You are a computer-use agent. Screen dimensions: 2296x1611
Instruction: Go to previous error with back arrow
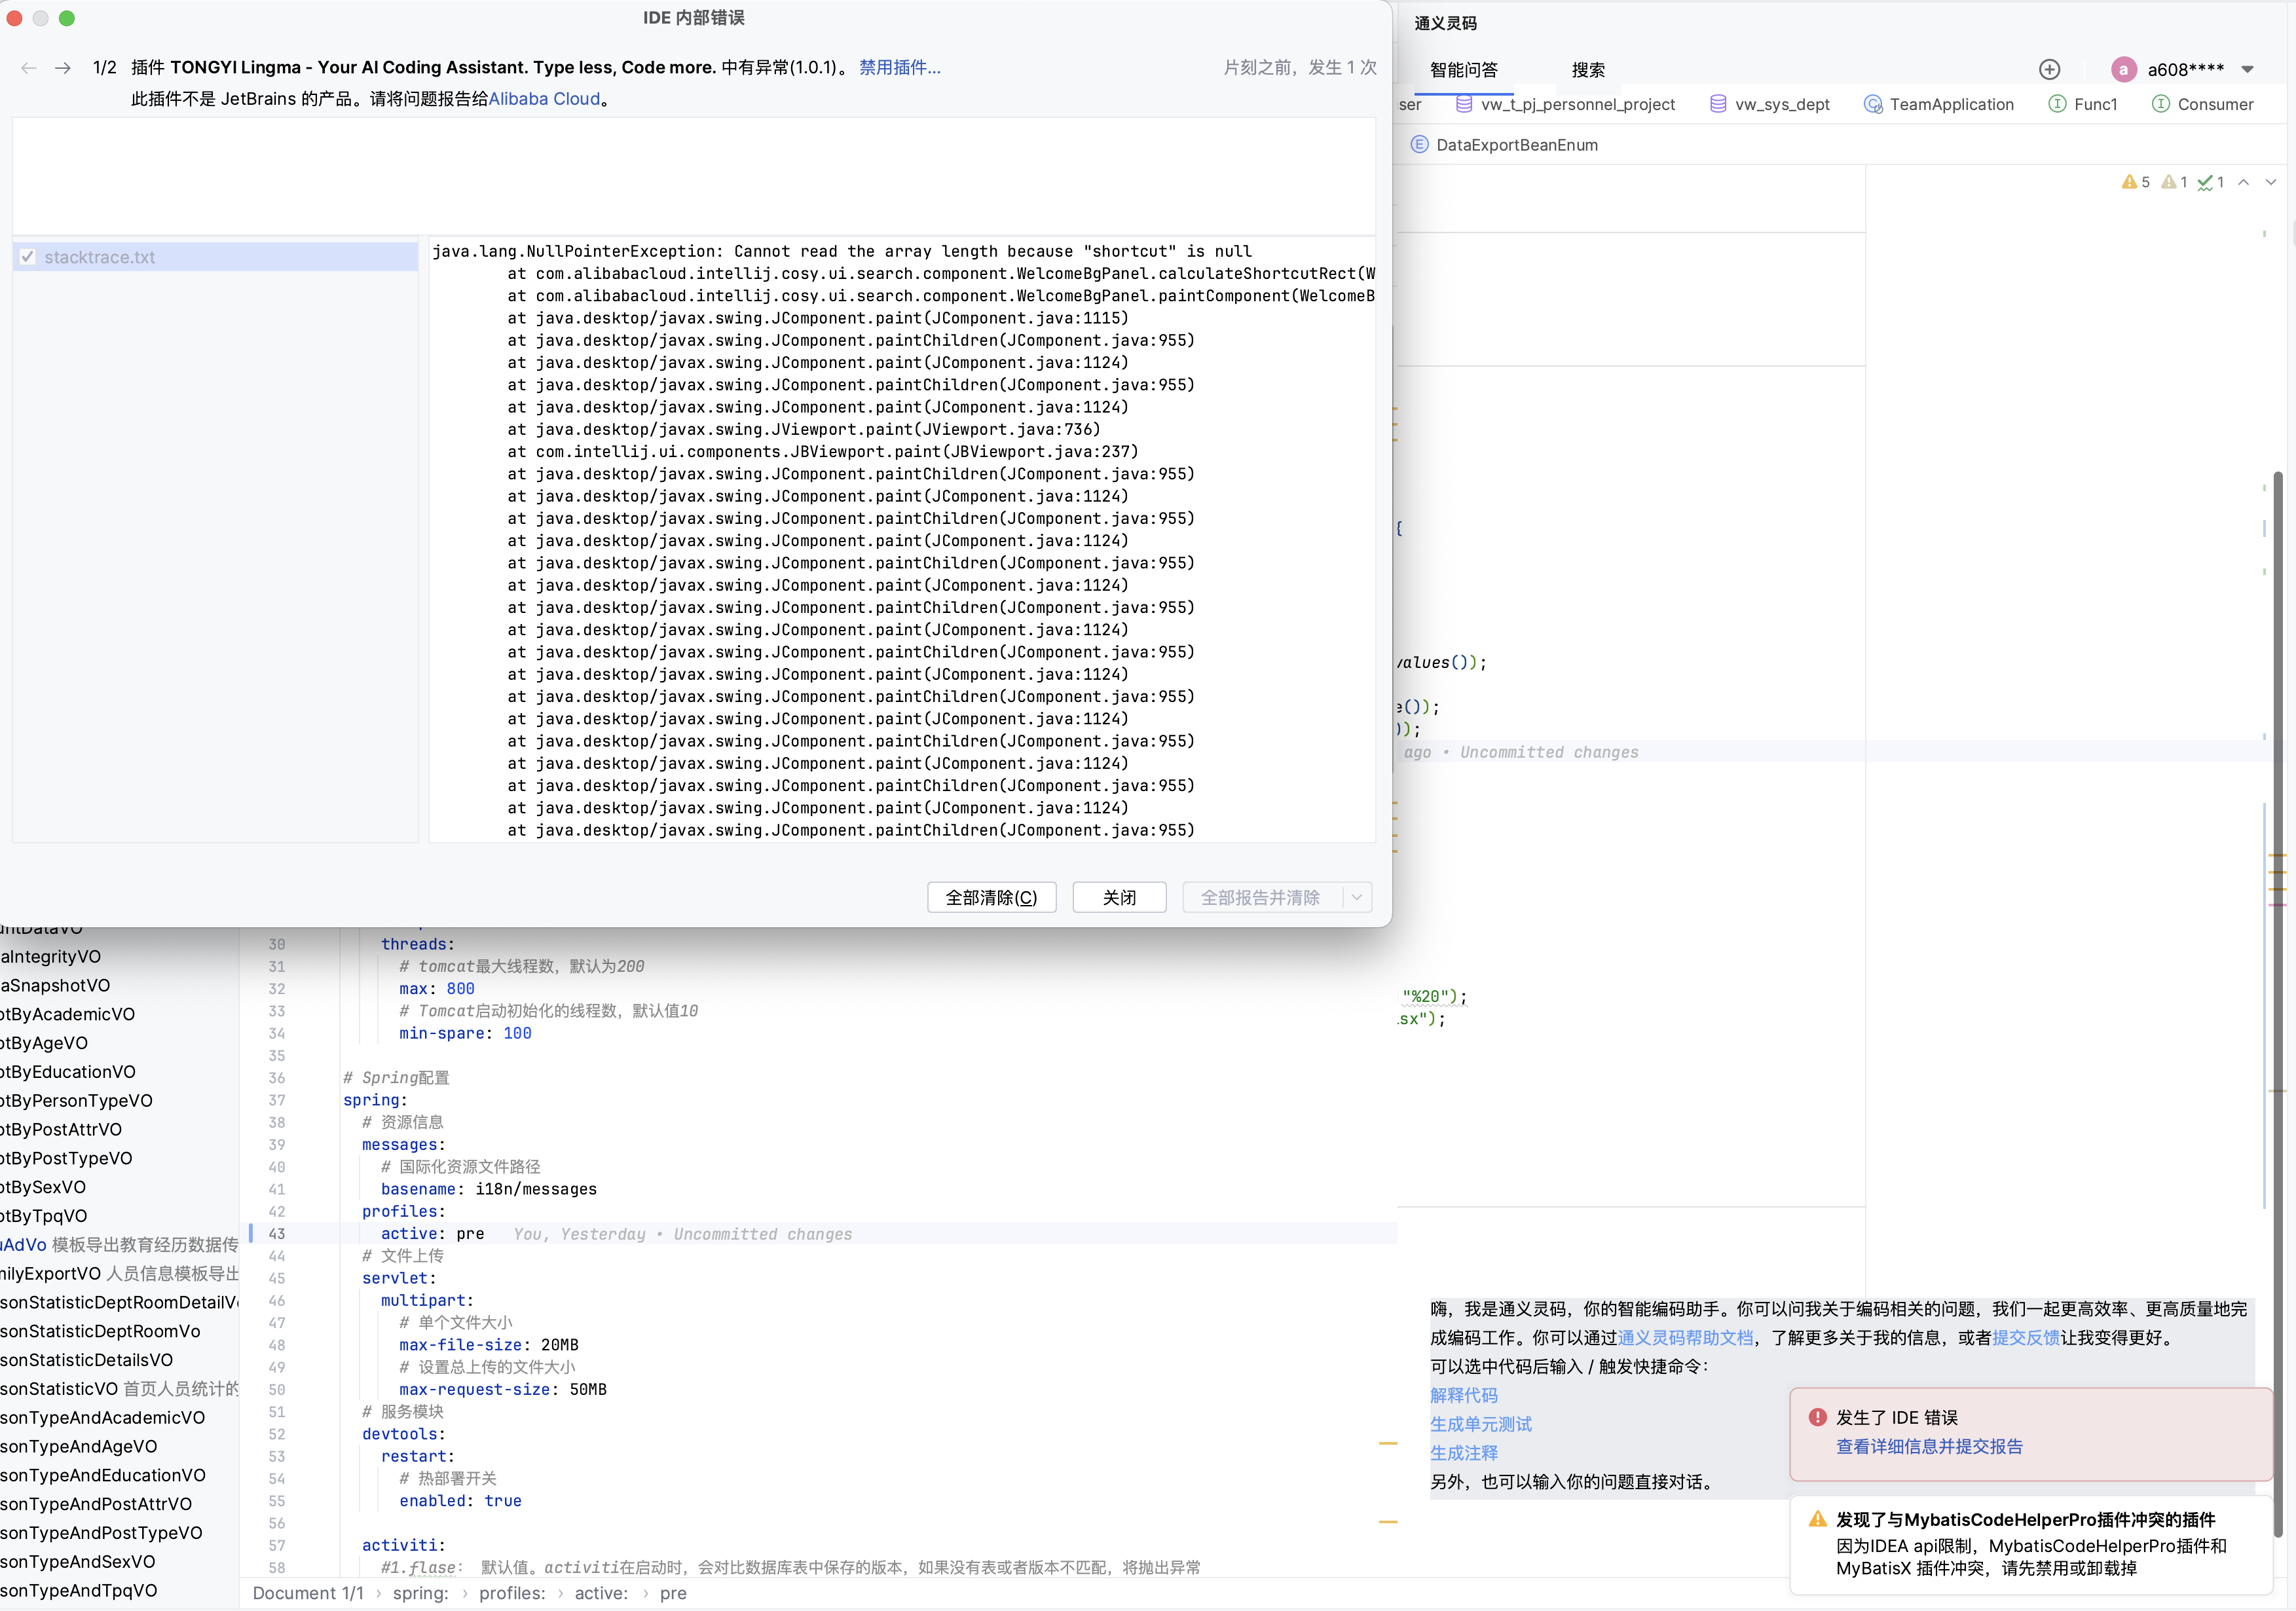[x=29, y=67]
